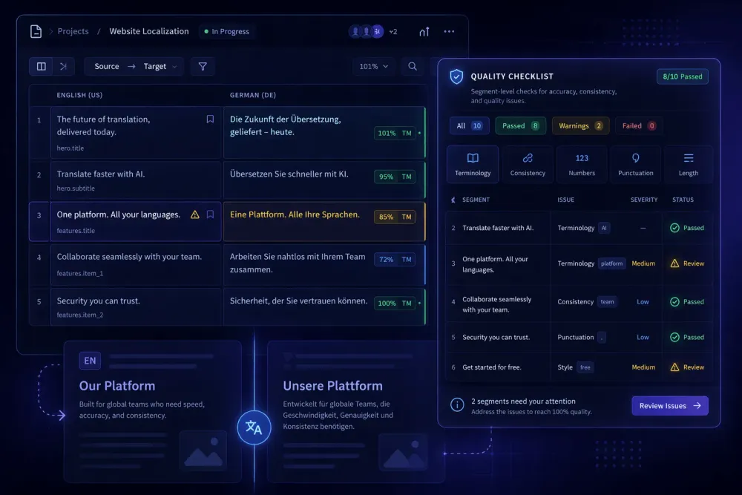Select the Warnings filter tab
The image size is (742, 495).
click(x=580, y=125)
